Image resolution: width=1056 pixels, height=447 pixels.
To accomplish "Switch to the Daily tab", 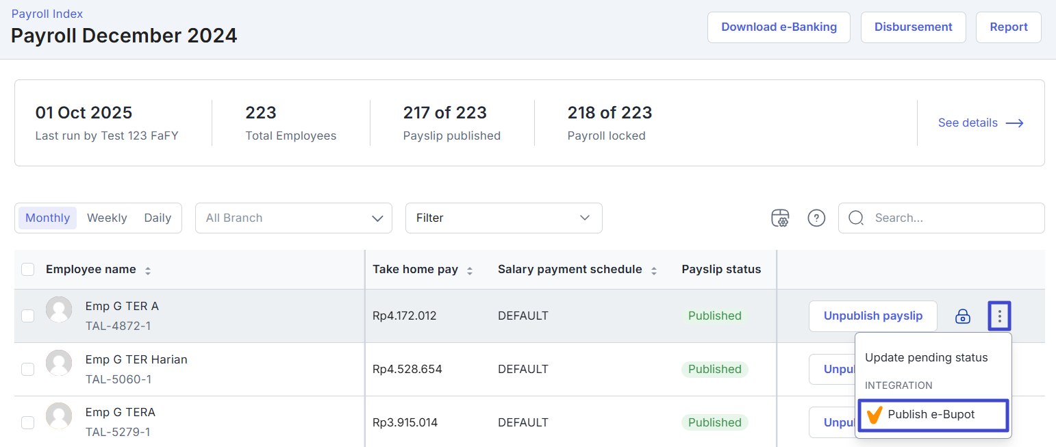I will point(158,218).
